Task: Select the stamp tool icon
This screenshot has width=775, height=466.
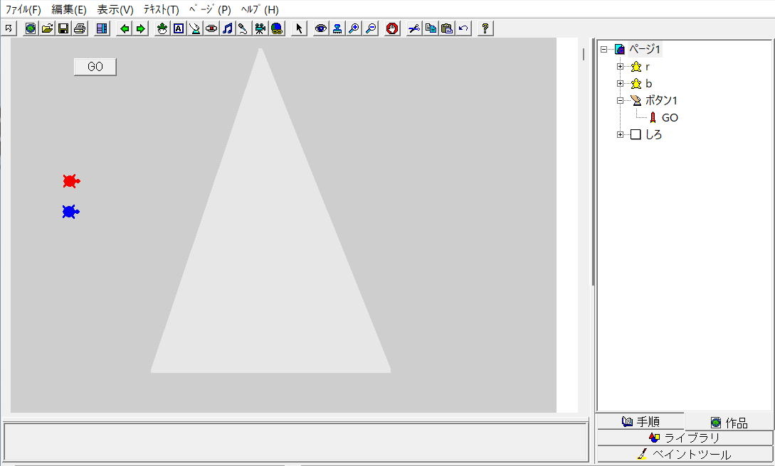Action: point(337,28)
